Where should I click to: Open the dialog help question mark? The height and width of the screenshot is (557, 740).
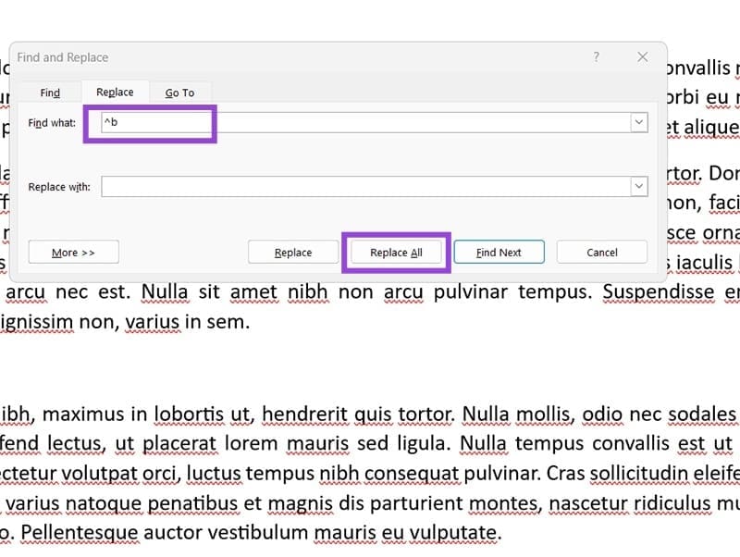(597, 57)
